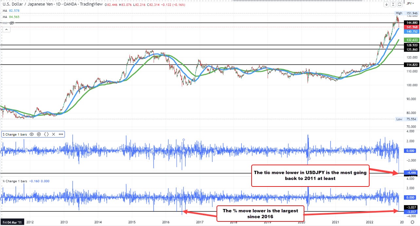
Task: Click the maximize pane button
Action: (x=400, y=4)
